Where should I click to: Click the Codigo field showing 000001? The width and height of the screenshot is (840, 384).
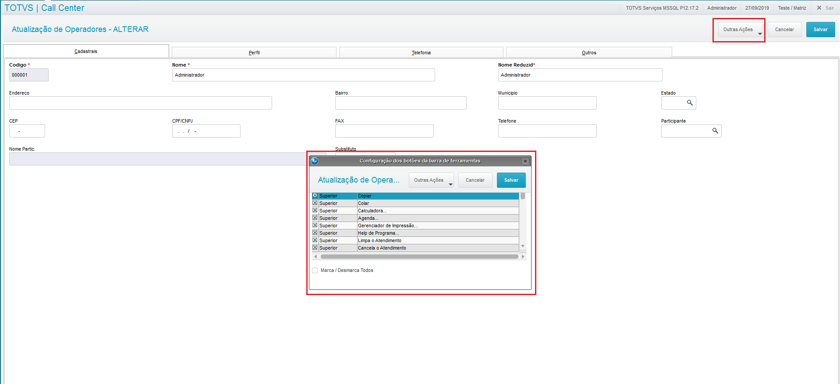(x=29, y=75)
